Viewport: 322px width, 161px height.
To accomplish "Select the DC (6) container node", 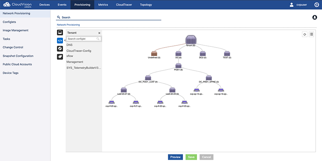I will pos(178,54).
